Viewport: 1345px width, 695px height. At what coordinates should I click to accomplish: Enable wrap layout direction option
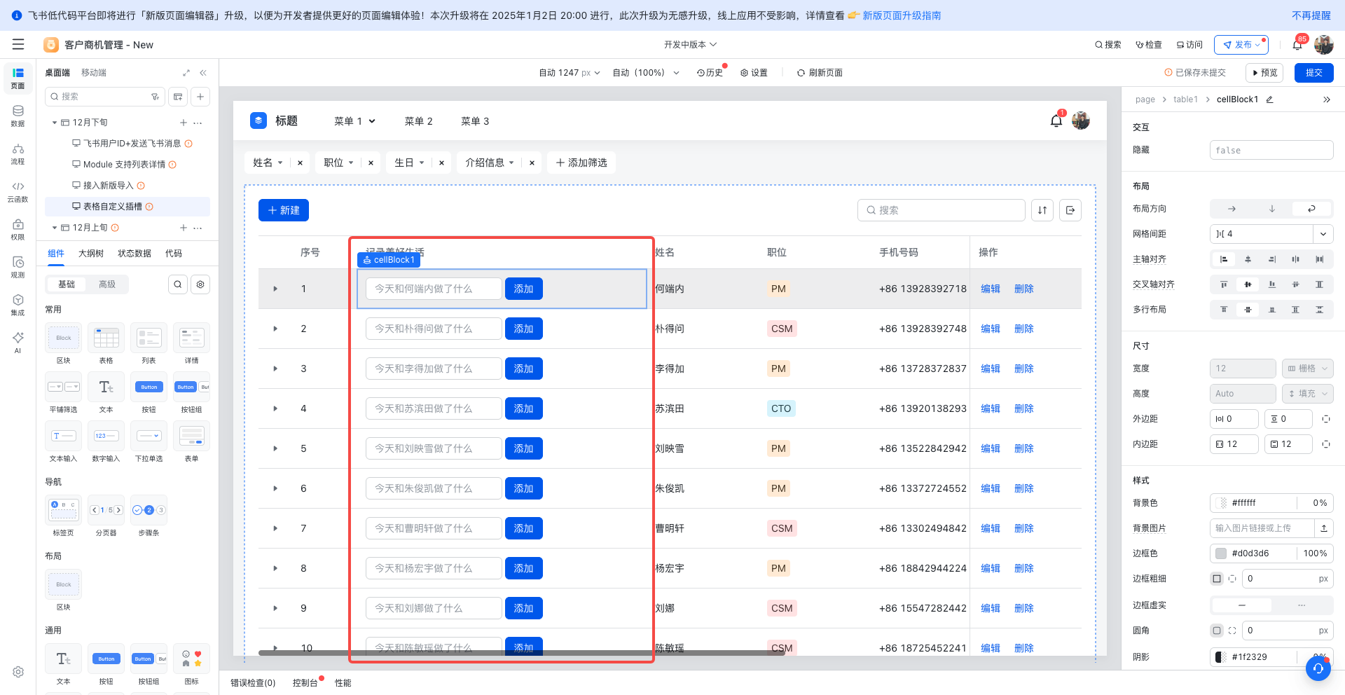tap(1311, 209)
